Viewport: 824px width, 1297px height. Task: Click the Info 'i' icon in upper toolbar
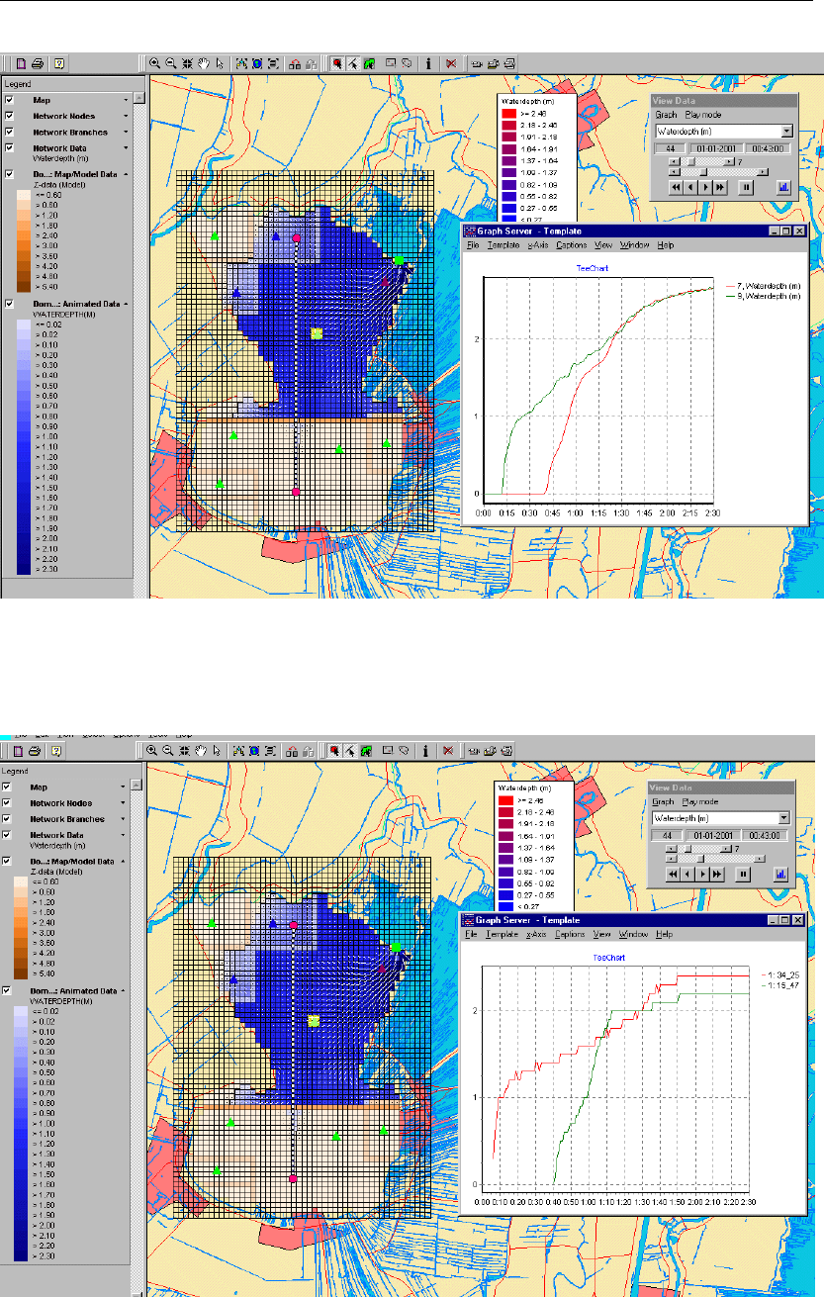tap(428, 61)
